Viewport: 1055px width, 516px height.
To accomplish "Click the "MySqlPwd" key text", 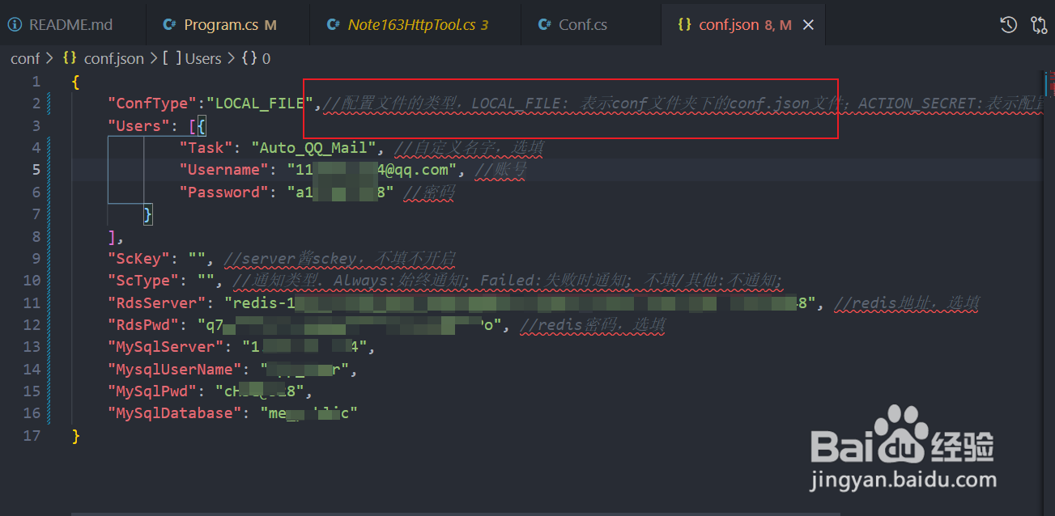I will click(153, 391).
